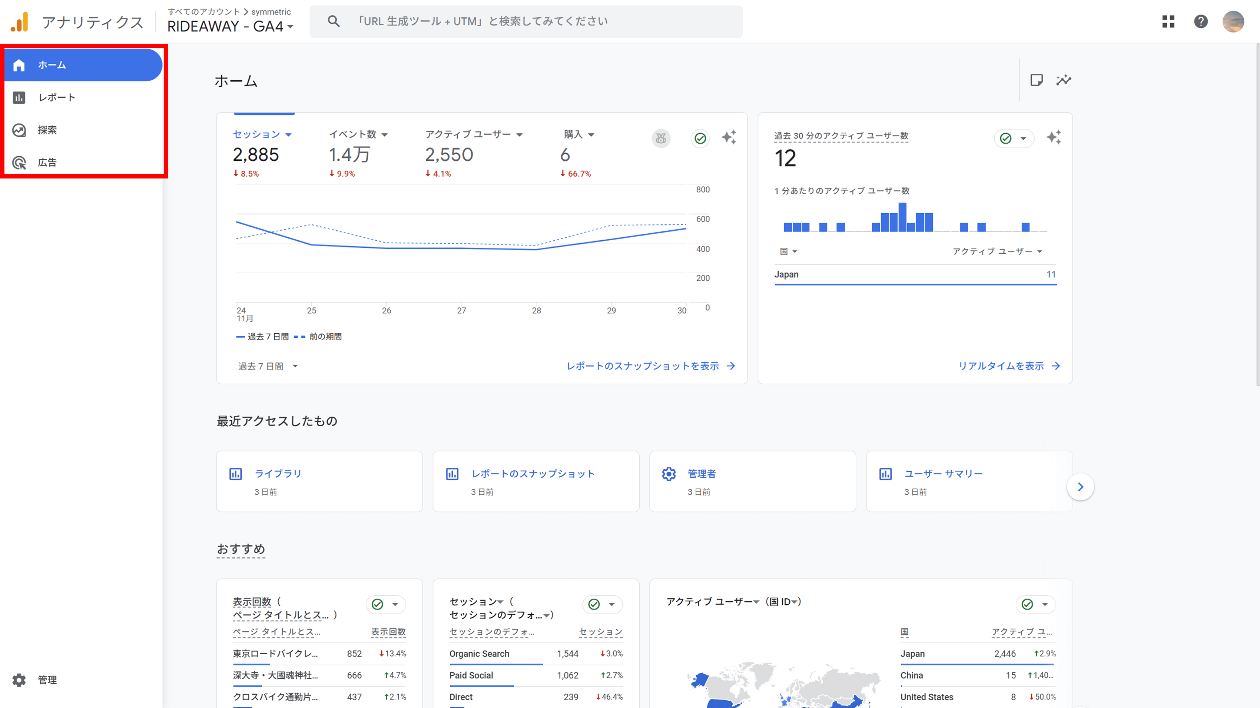Select レポート in the left navigation

tap(57, 97)
